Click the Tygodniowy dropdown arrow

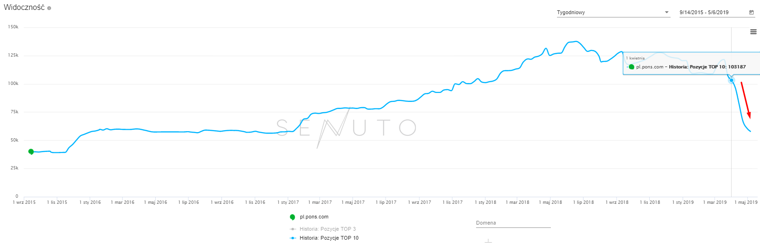point(667,12)
